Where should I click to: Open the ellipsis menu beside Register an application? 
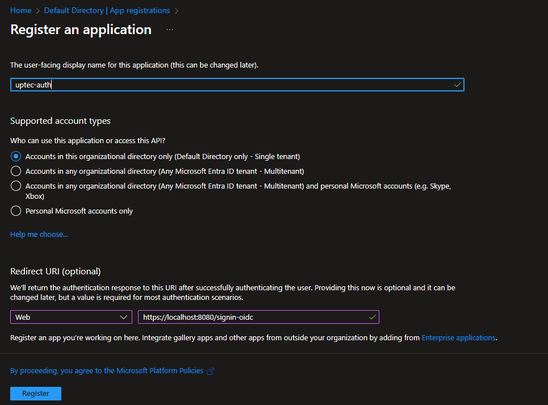click(170, 30)
